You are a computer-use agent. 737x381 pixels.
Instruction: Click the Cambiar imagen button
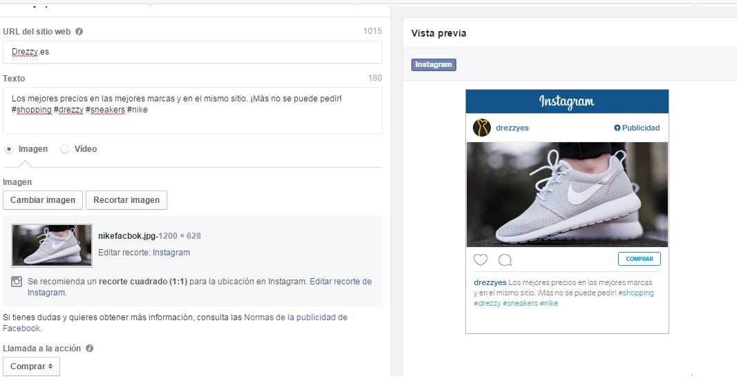pos(43,200)
